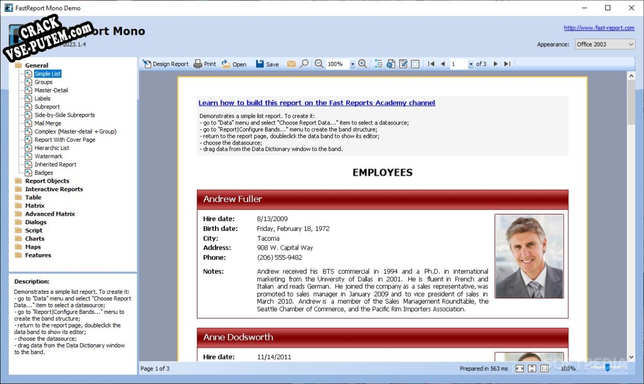The image size is (644, 384).
Task: Open a report file with Open icon
Action: pos(234,64)
